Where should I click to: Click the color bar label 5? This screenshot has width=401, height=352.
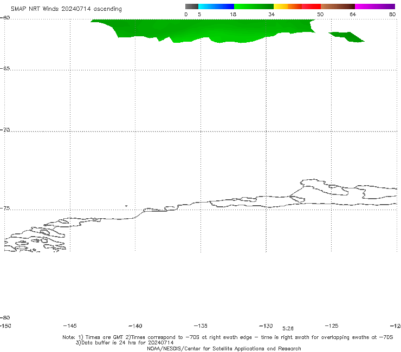pyautogui.click(x=199, y=15)
